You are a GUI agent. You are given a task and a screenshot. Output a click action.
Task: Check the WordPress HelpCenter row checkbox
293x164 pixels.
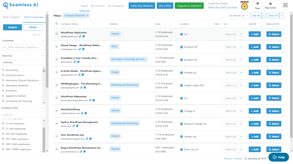point(57,34)
